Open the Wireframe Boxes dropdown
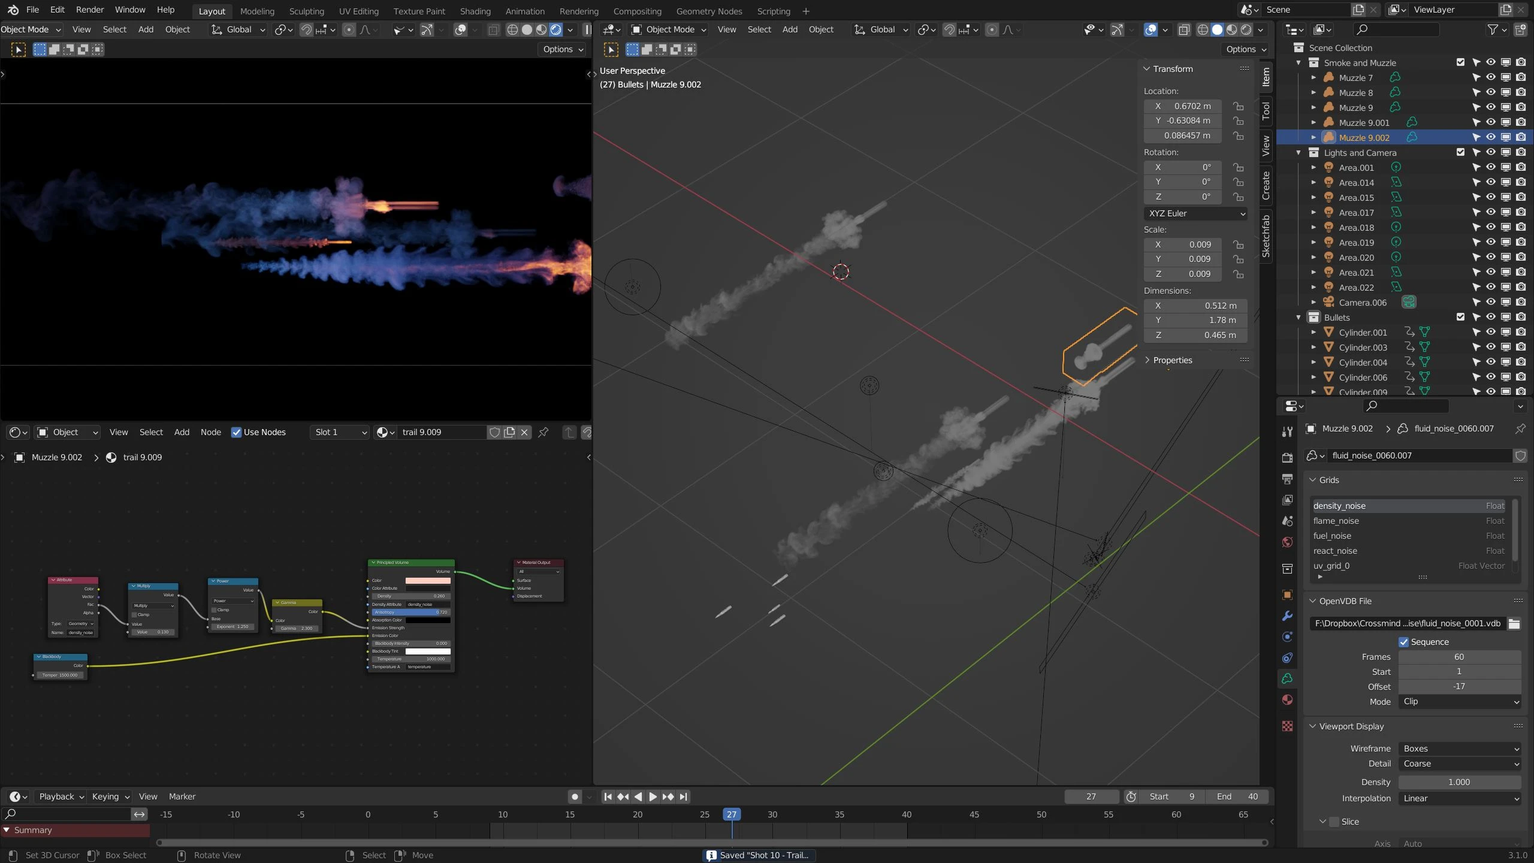 tap(1460, 748)
